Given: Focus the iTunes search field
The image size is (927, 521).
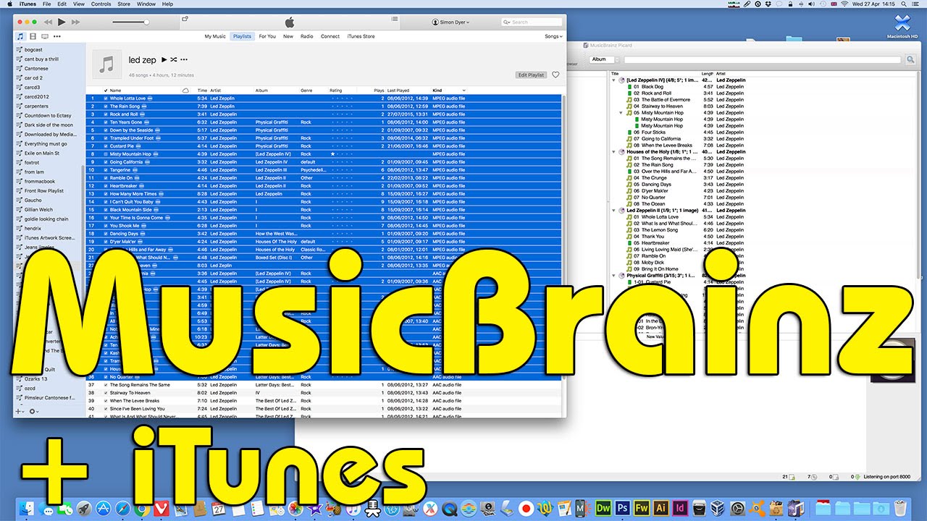Looking at the screenshot, I should click(x=532, y=22).
